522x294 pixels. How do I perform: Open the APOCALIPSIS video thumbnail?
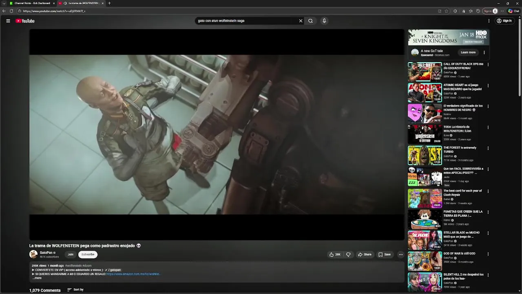tap(425, 176)
